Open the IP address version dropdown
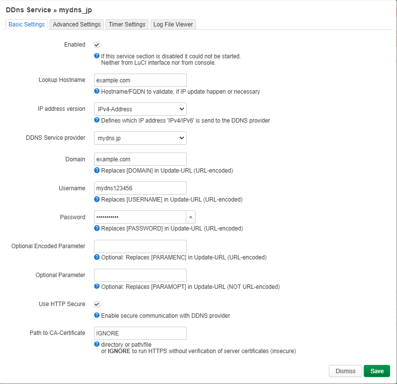The height and width of the screenshot is (384, 397). (x=140, y=109)
